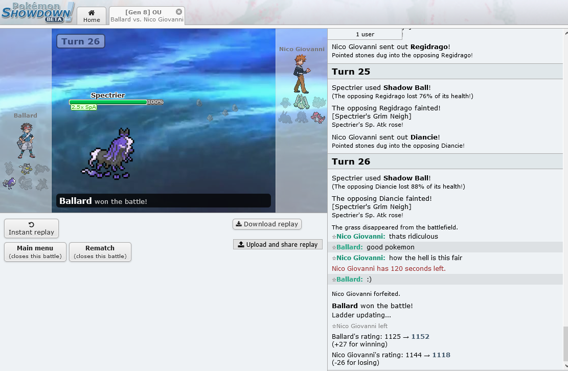Download the battle replay
The width and height of the screenshot is (568, 371).
click(267, 224)
